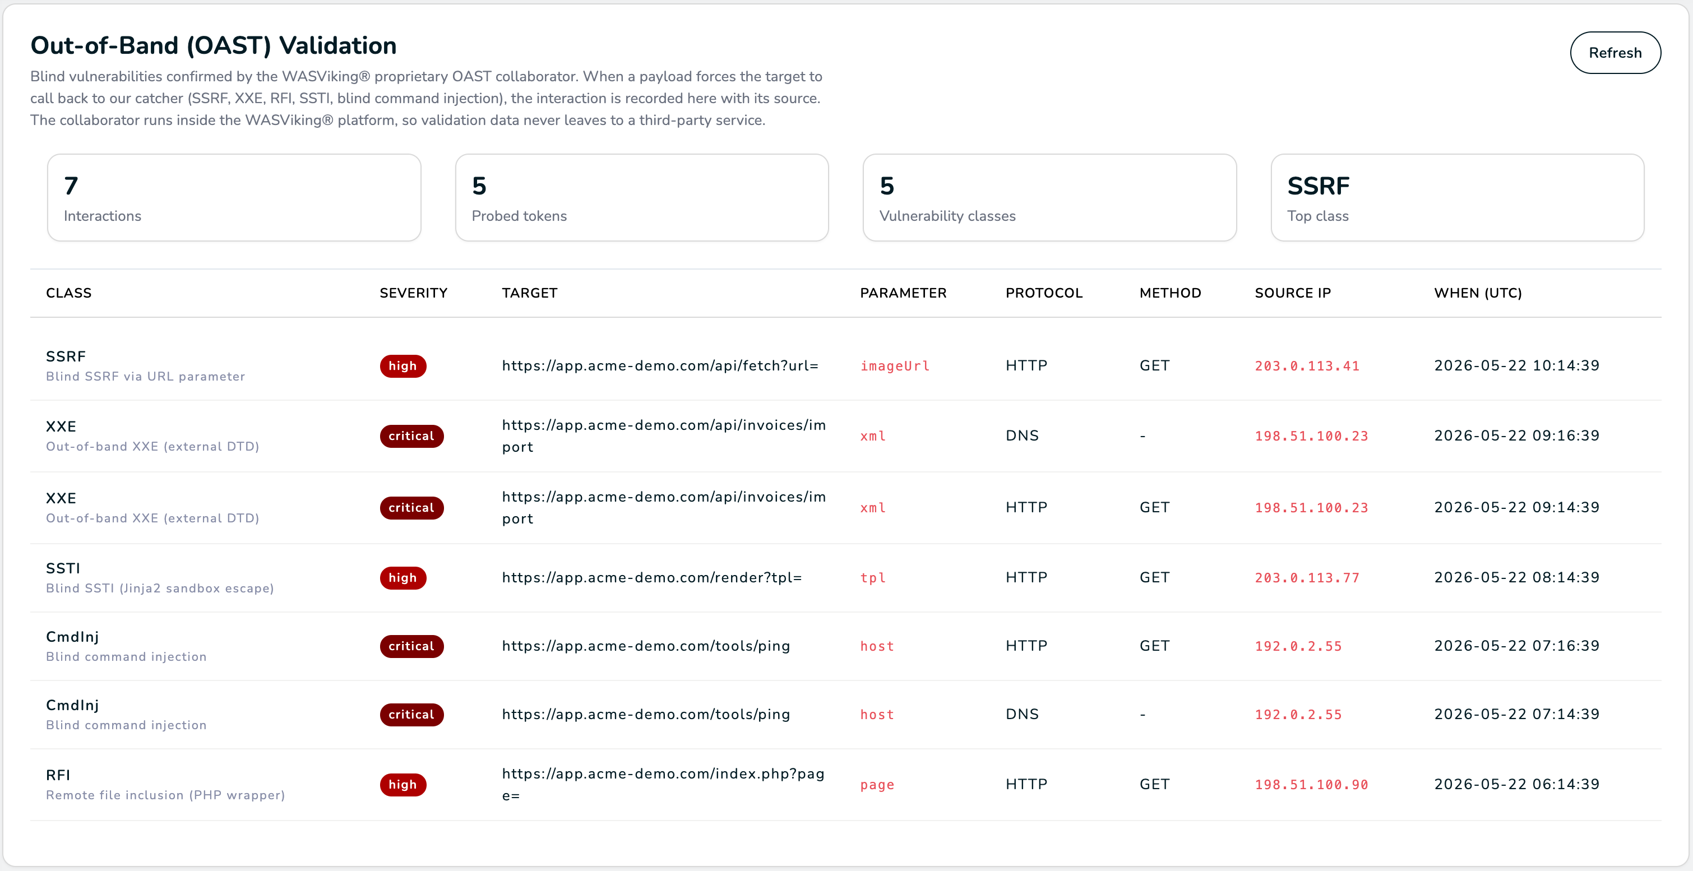This screenshot has width=1693, height=871.
Task: Click DNS protocol in the 09:16:39 XXE row
Action: (1022, 436)
